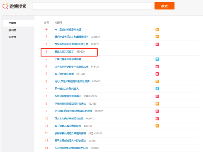Screen dimensions: 203x153
Task: Click the Weibo search logo icon
Action: [5, 6]
